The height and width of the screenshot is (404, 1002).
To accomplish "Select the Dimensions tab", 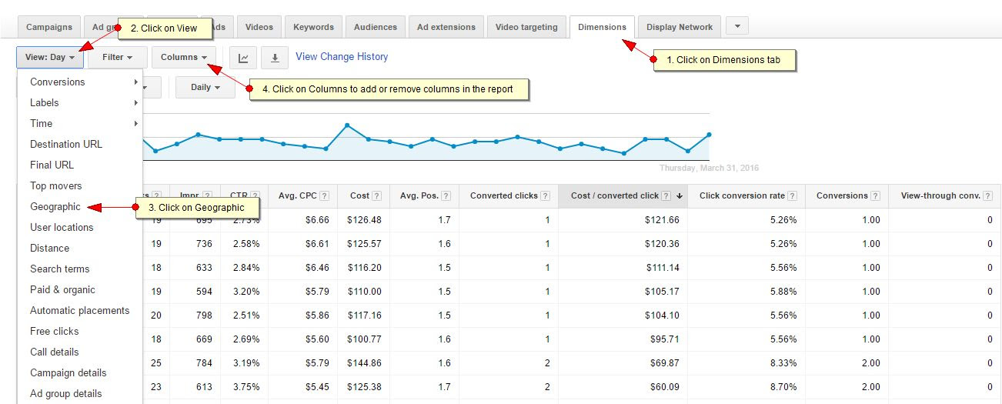I will point(603,27).
